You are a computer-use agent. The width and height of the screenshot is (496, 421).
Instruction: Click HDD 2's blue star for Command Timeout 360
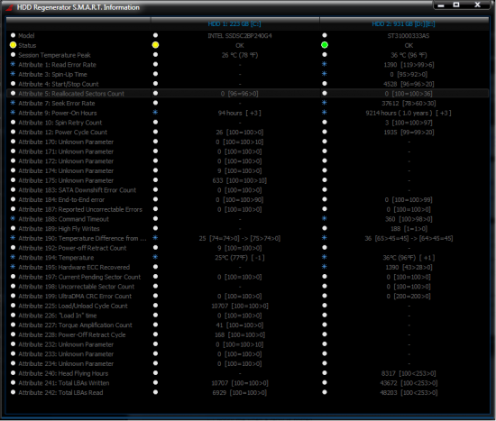pyautogui.click(x=325, y=218)
